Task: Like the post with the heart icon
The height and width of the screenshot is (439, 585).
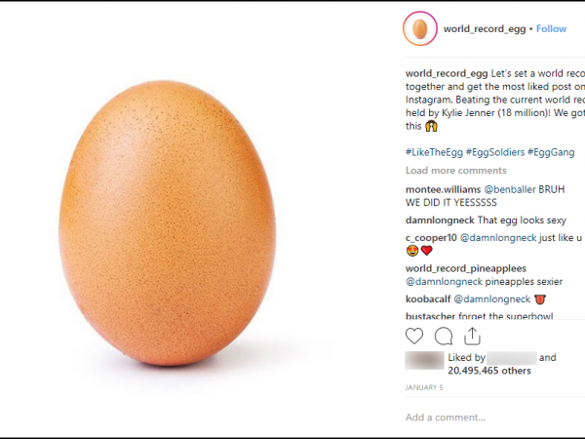Action: tap(415, 337)
